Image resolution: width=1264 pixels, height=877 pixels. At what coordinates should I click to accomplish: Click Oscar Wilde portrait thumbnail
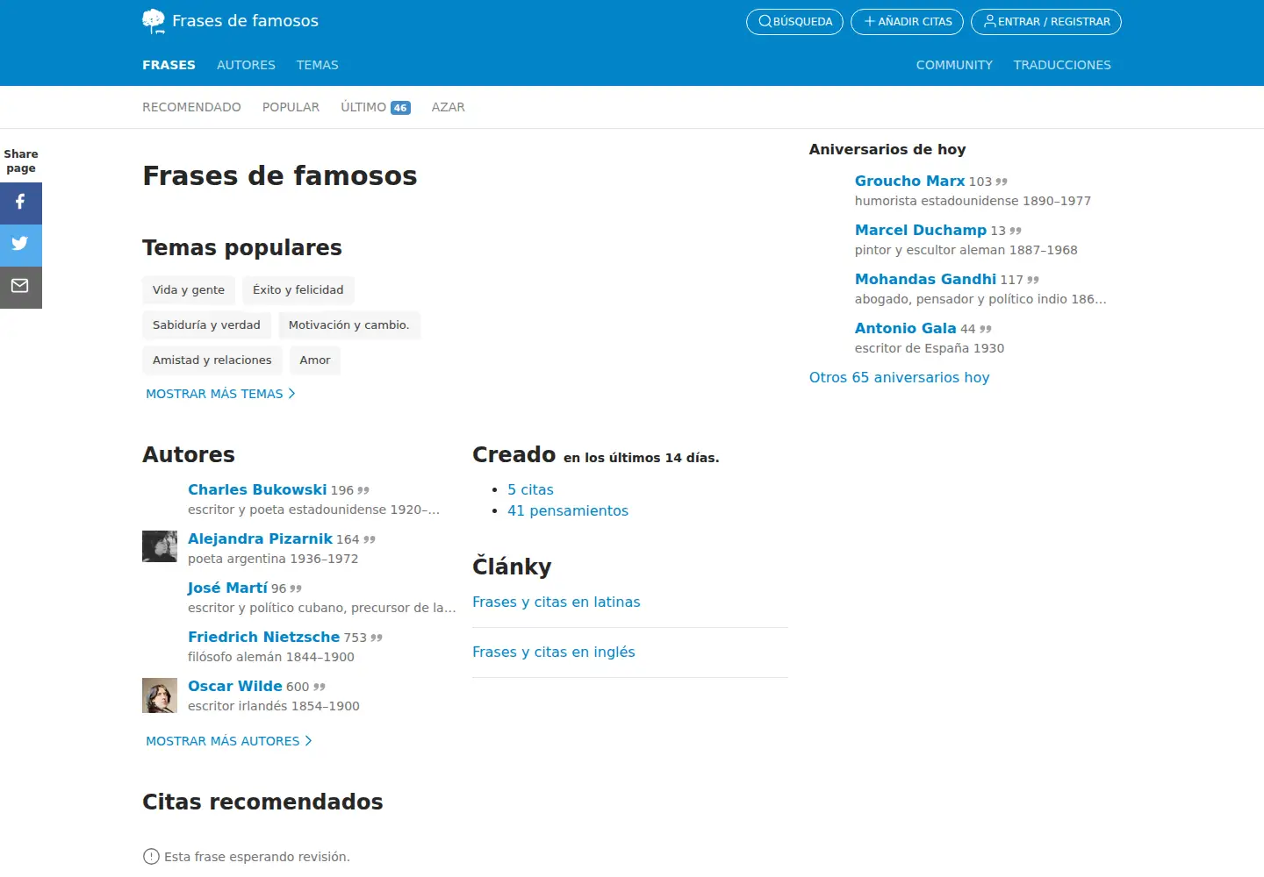[160, 695]
